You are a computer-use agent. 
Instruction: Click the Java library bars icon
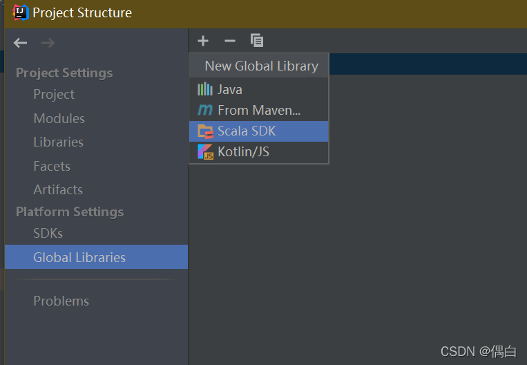coord(205,89)
